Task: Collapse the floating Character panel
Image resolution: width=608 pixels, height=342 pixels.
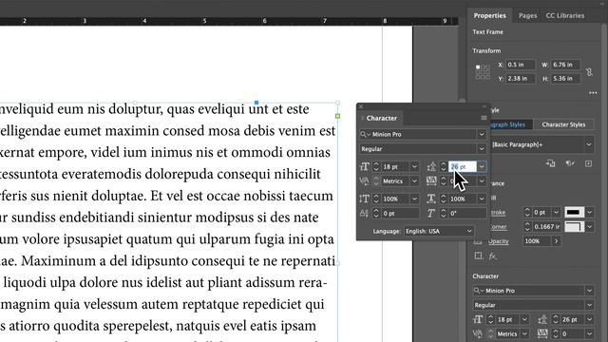Action: pyautogui.click(x=484, y=106)
